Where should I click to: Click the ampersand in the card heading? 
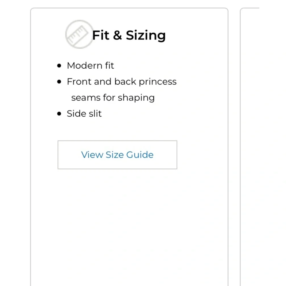pyautogui.click(x=117, y=35)
